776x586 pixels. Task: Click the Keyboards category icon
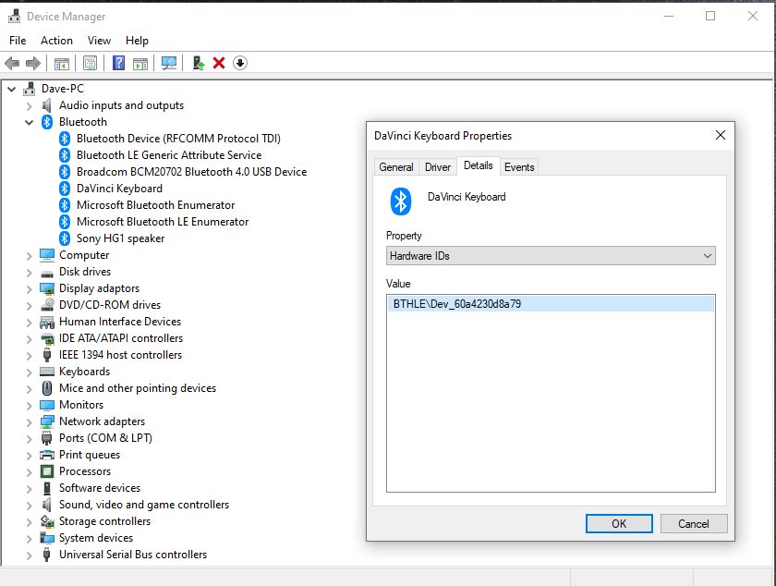47,372
